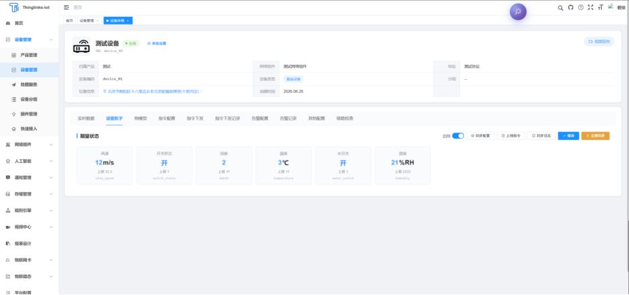629x295 pixels.
Task: Open the 其他配置 tab
Action: pyautogui.click(x=317, y=119)
